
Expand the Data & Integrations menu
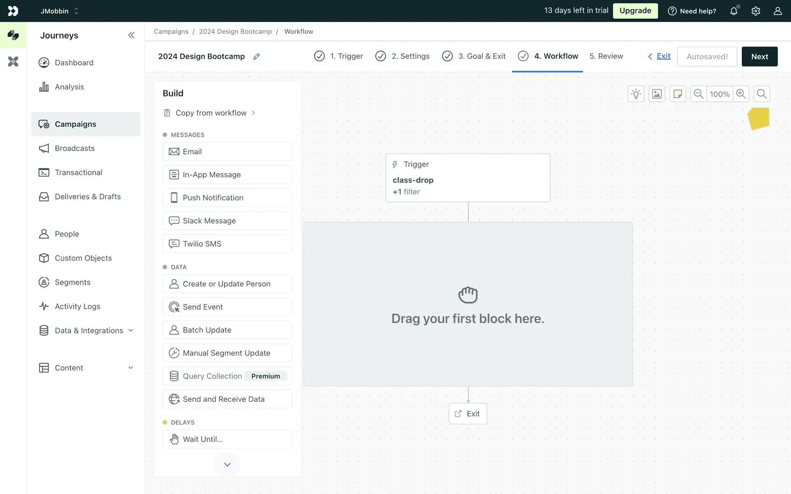[x=131, y=330]
